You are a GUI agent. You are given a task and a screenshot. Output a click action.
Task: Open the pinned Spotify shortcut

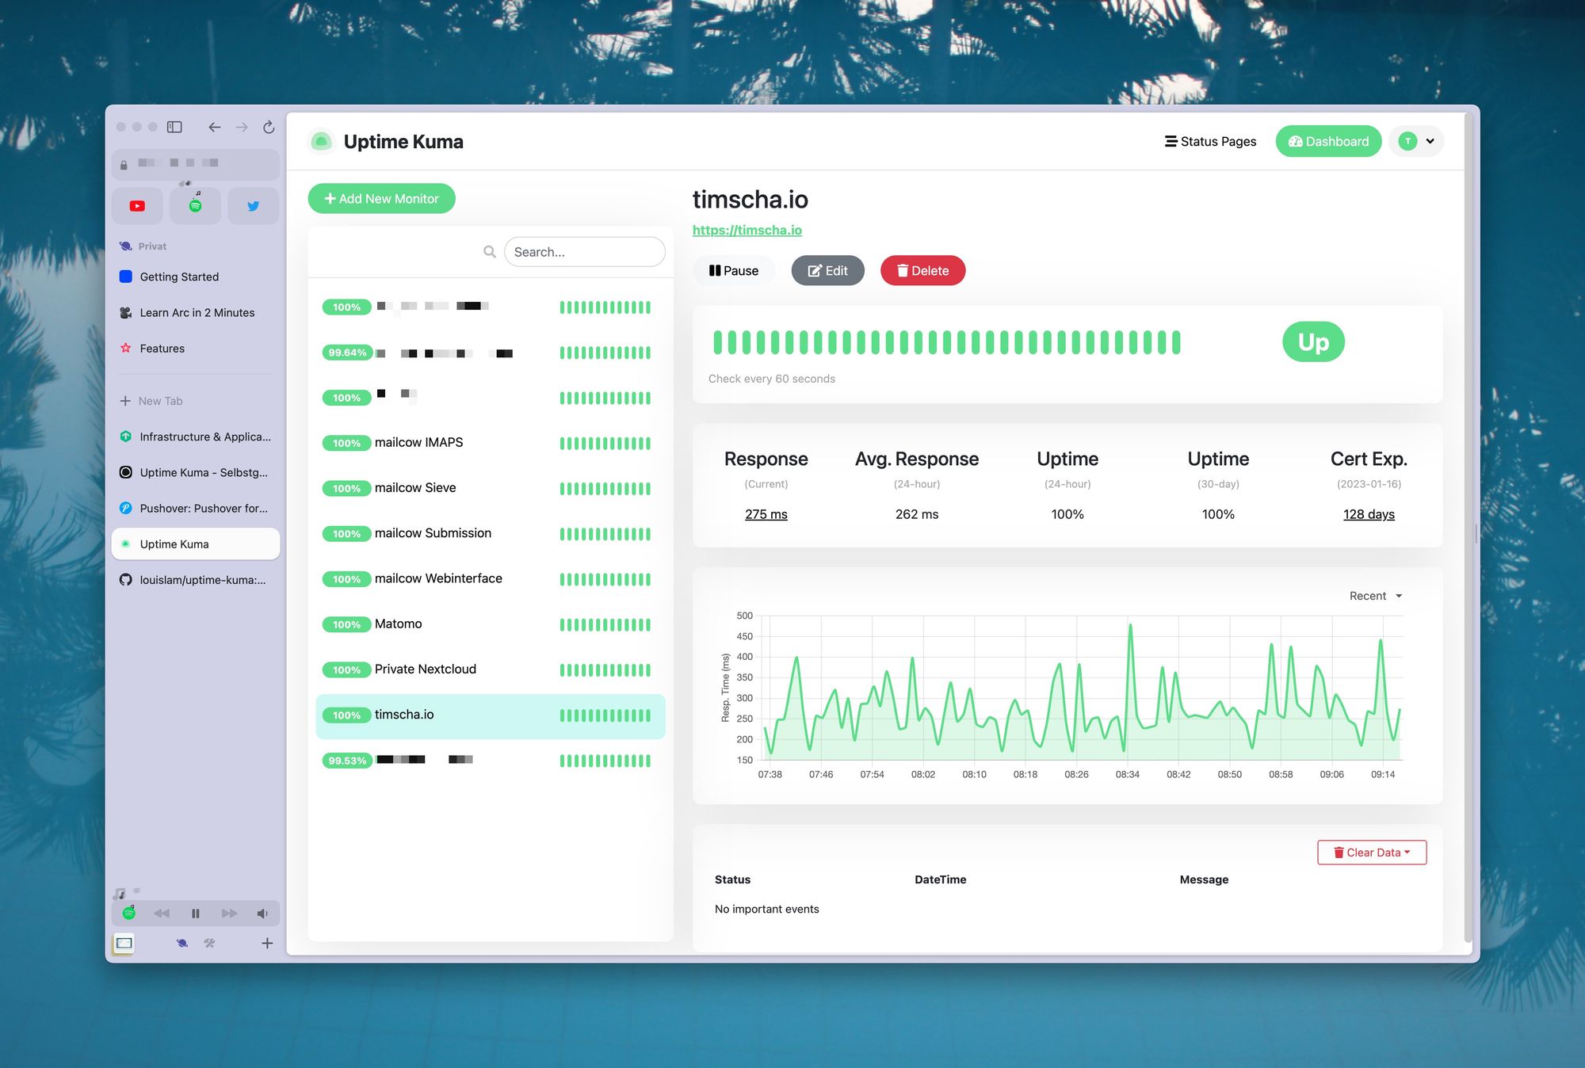point(195,206)
